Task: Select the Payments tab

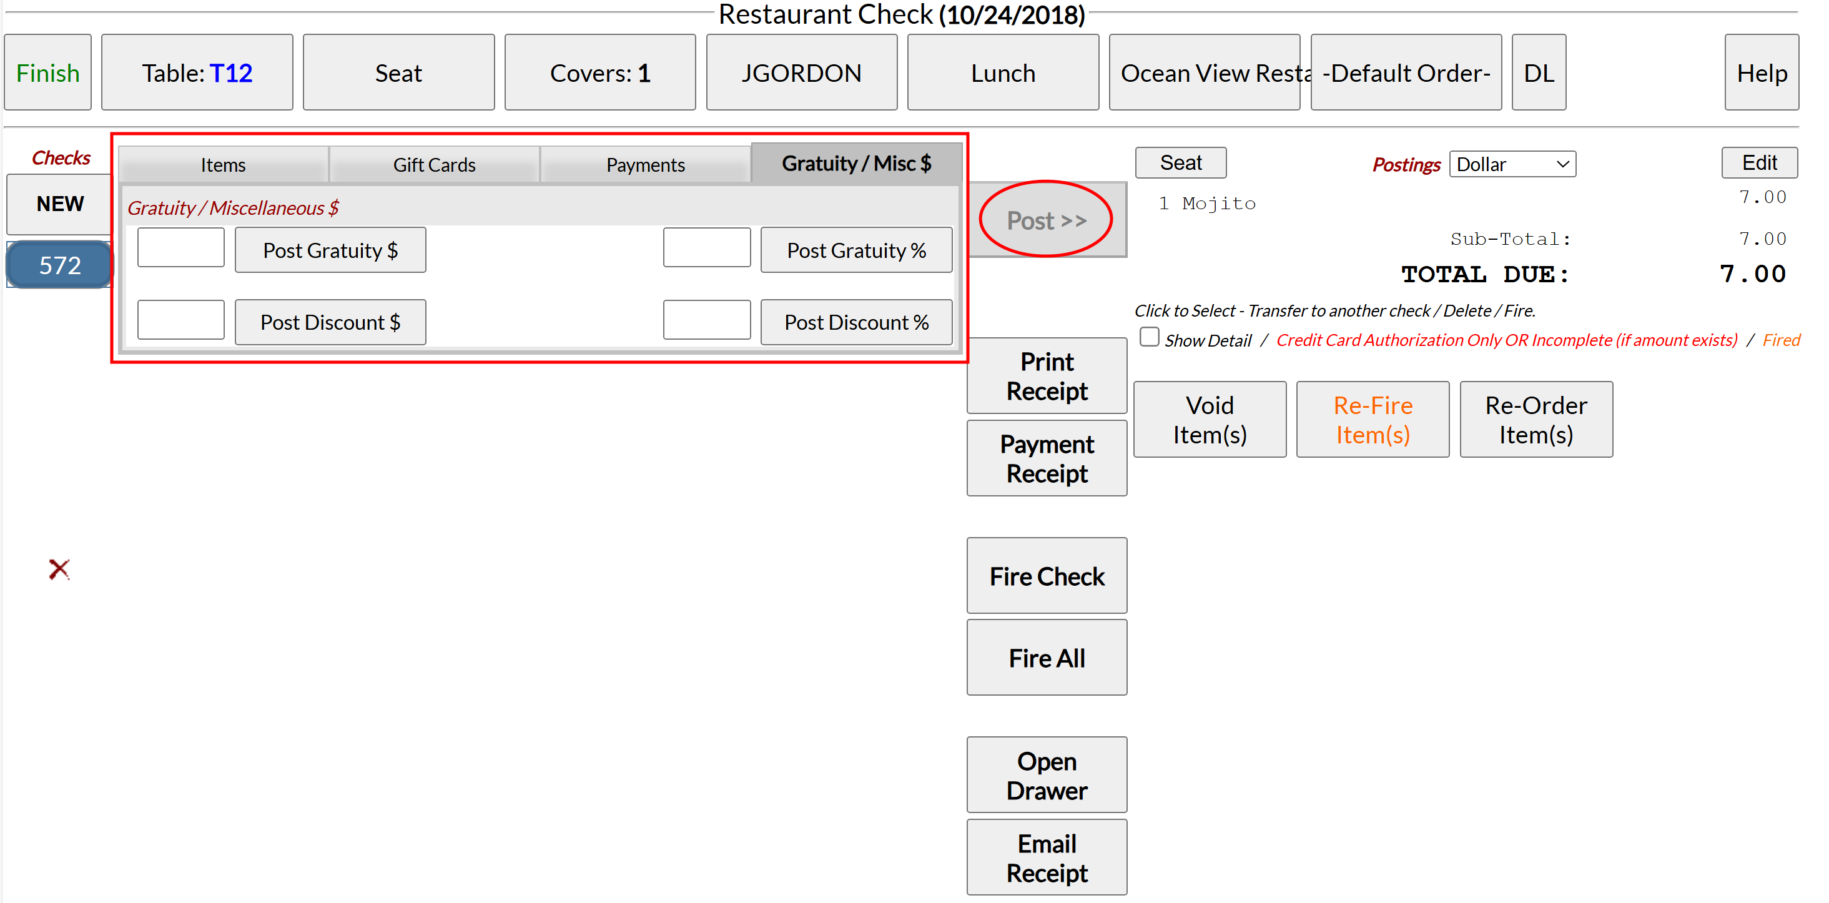Action: (644, 165)
